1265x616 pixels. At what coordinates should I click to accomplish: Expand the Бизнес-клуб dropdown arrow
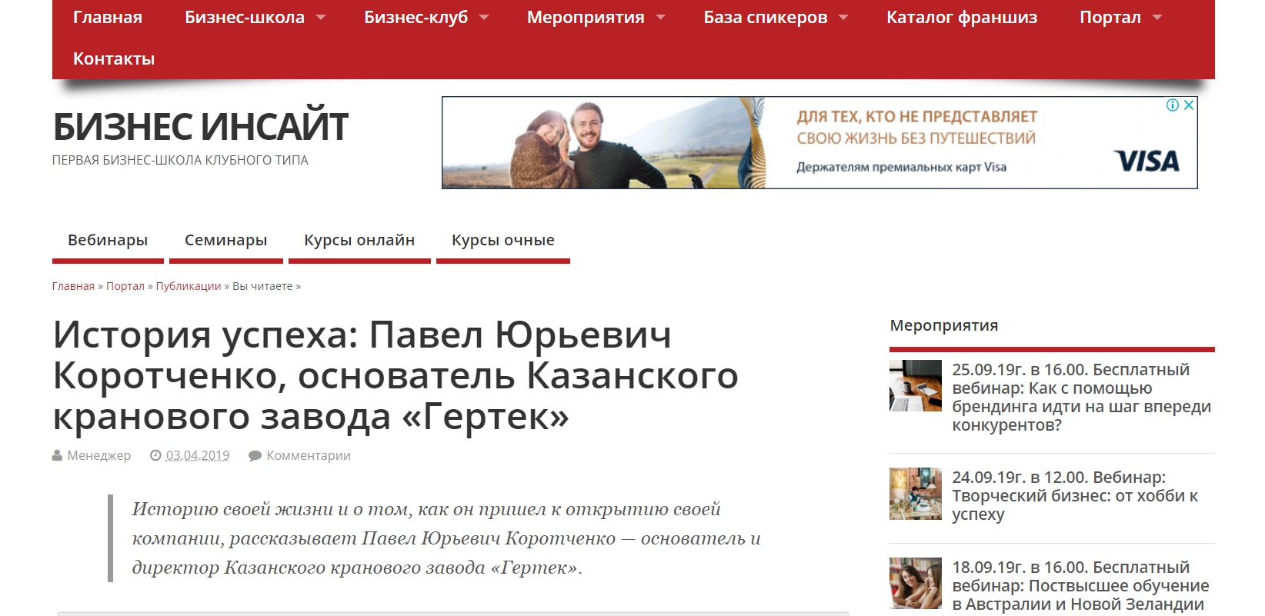[x=484, y=18]
